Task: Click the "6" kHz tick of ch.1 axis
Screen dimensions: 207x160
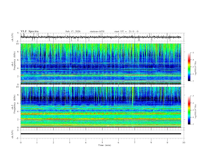Action: coord(18,60)
